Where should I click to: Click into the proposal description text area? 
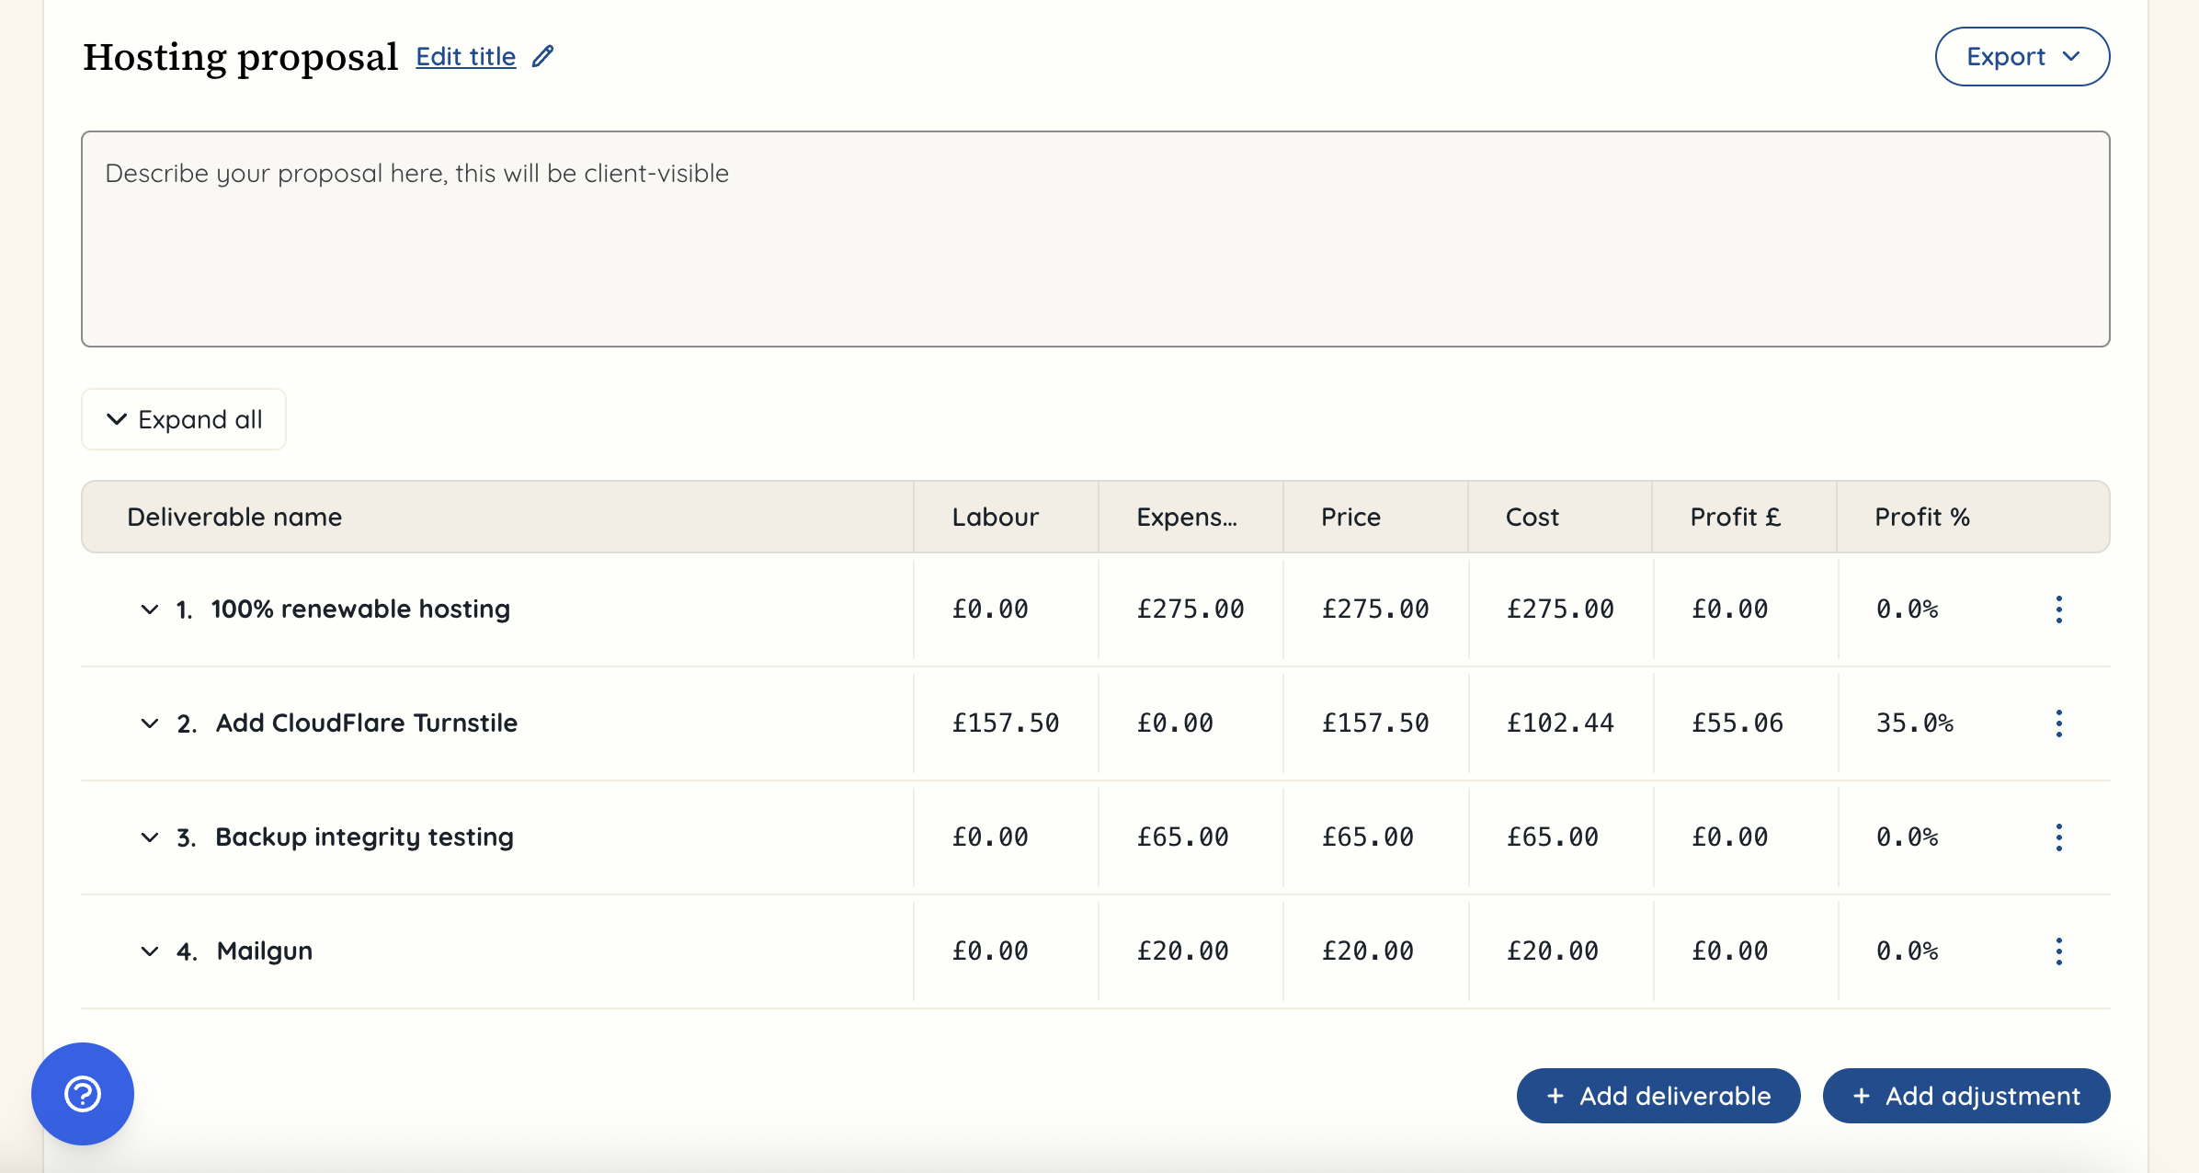1095,239
